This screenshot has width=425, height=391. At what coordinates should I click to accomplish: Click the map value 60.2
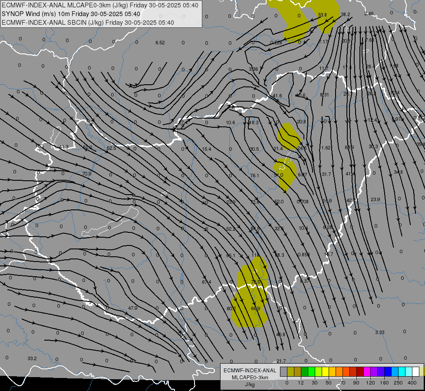(231, 308)
